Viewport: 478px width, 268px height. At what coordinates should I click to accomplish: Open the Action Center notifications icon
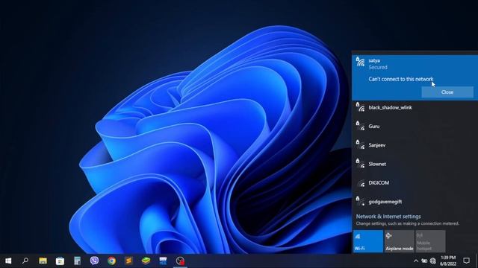(466, 261)
